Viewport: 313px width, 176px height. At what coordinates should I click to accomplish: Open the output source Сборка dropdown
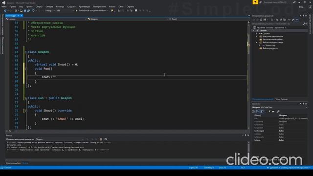coord(60,139)
